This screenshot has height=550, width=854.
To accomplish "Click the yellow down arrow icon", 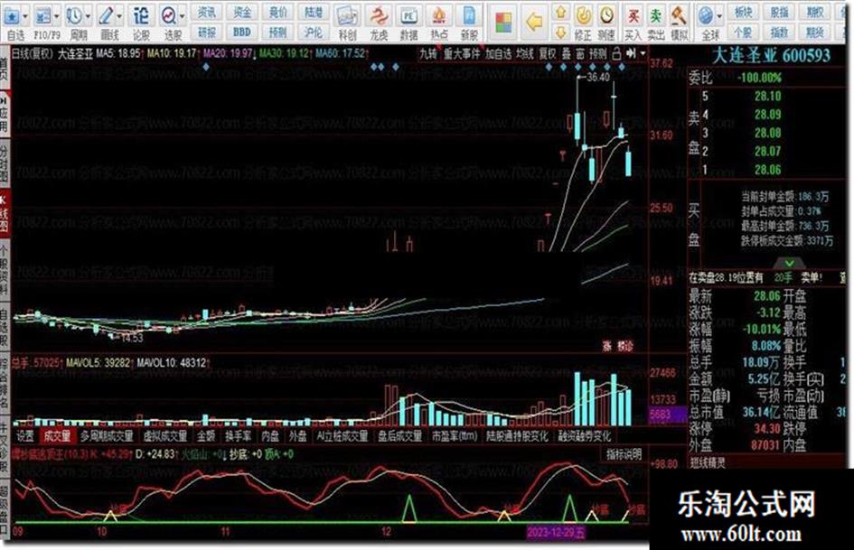I will pos(561,33).
